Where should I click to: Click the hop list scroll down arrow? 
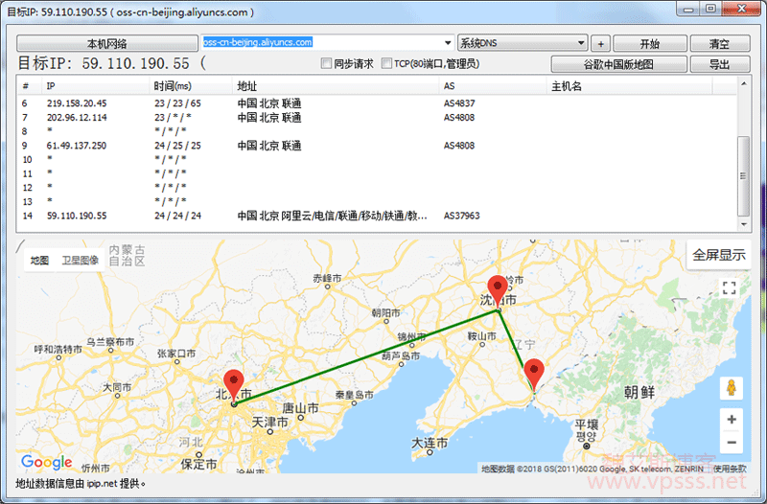pyautogui.click(x=744, y=224)
